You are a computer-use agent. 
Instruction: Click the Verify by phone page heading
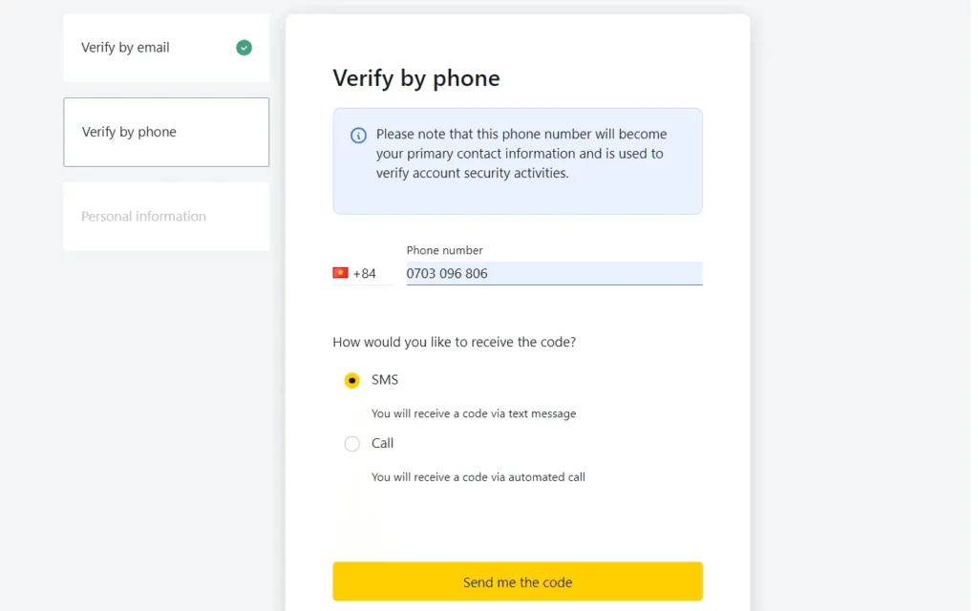pyautogui.click(x=415, y=78)
